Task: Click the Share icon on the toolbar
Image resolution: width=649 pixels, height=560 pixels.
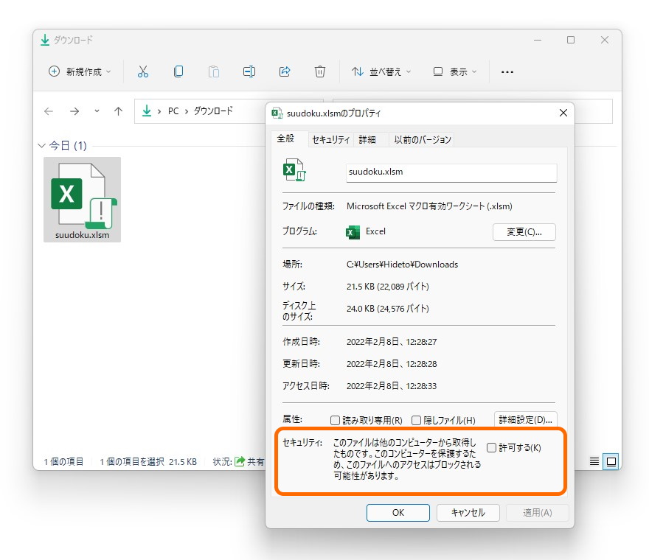Action: 285,71
